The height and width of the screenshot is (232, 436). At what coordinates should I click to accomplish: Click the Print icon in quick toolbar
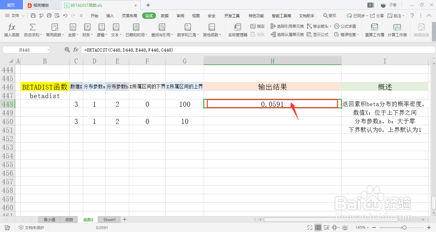click(x=49, y=16)
